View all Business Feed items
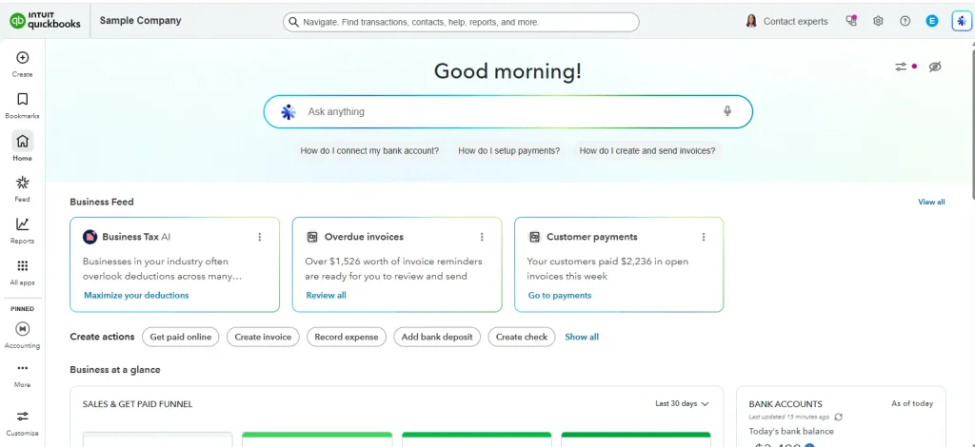Viewport: 975px width, 447px height. [x=931, y=202]
